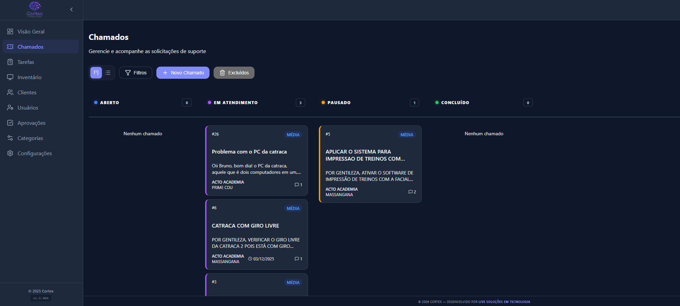
Task: Click the Inventário monitor icon
Action: click(x=10, y=77)
